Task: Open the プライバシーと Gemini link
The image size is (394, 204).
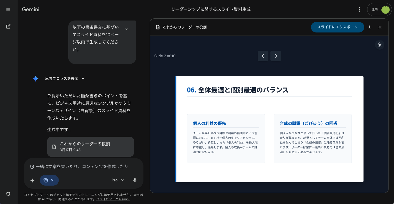Action: coord(113,199)
